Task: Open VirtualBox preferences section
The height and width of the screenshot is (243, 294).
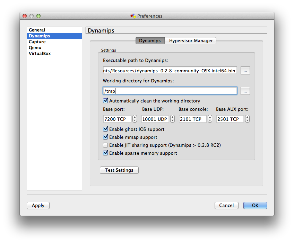Action: tap(40, 54)
